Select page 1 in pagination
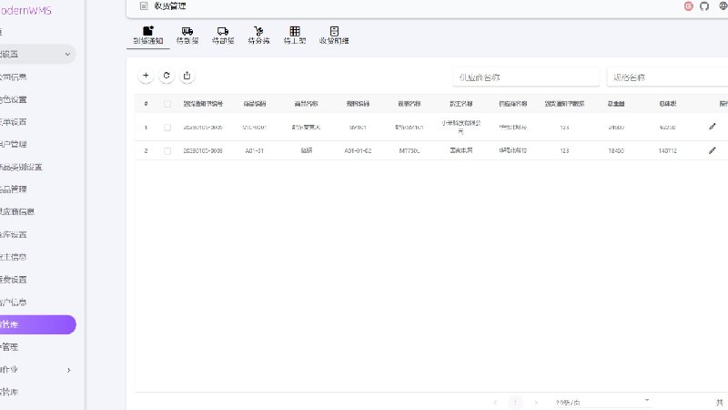This screenshot has height=410, width=728. click(515, 402)
